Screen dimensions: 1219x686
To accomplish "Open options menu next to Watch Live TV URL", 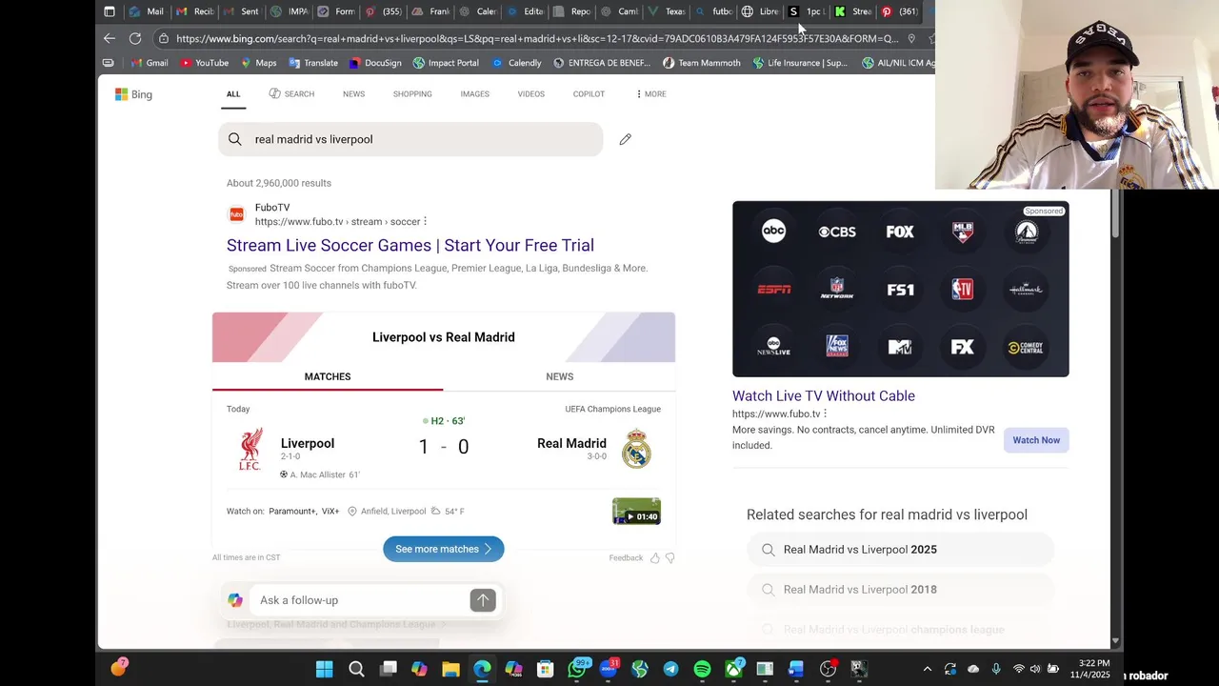I will (x=825, y=414).
